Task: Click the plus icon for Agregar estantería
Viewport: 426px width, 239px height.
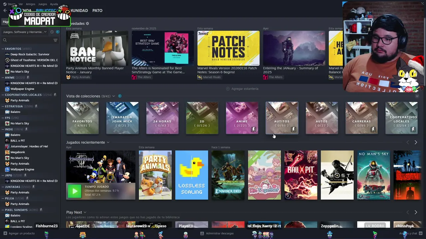Action: (228, 89)
